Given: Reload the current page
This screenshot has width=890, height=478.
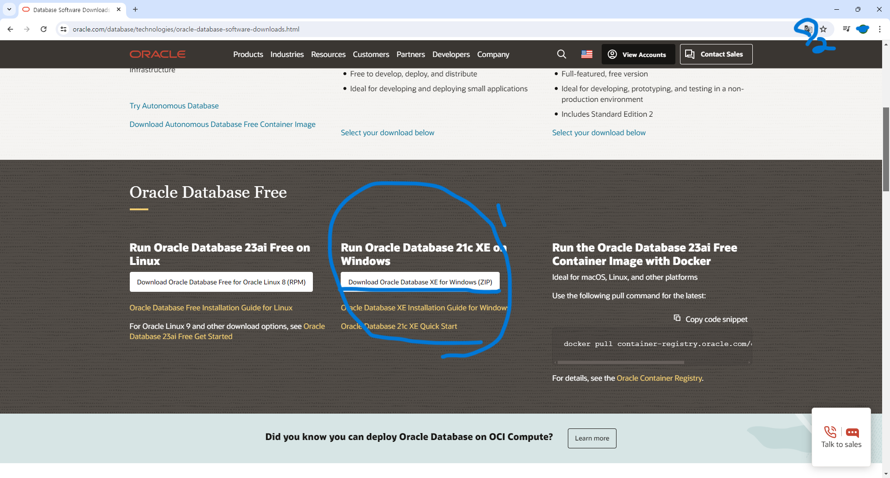Looking at the screenshot, I should coord(44,29).
